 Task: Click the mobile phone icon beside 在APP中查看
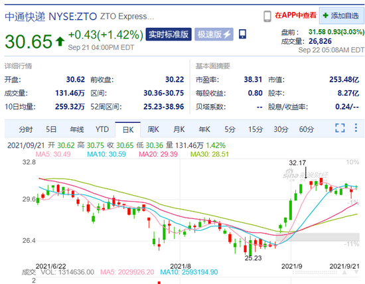[267, 17]
